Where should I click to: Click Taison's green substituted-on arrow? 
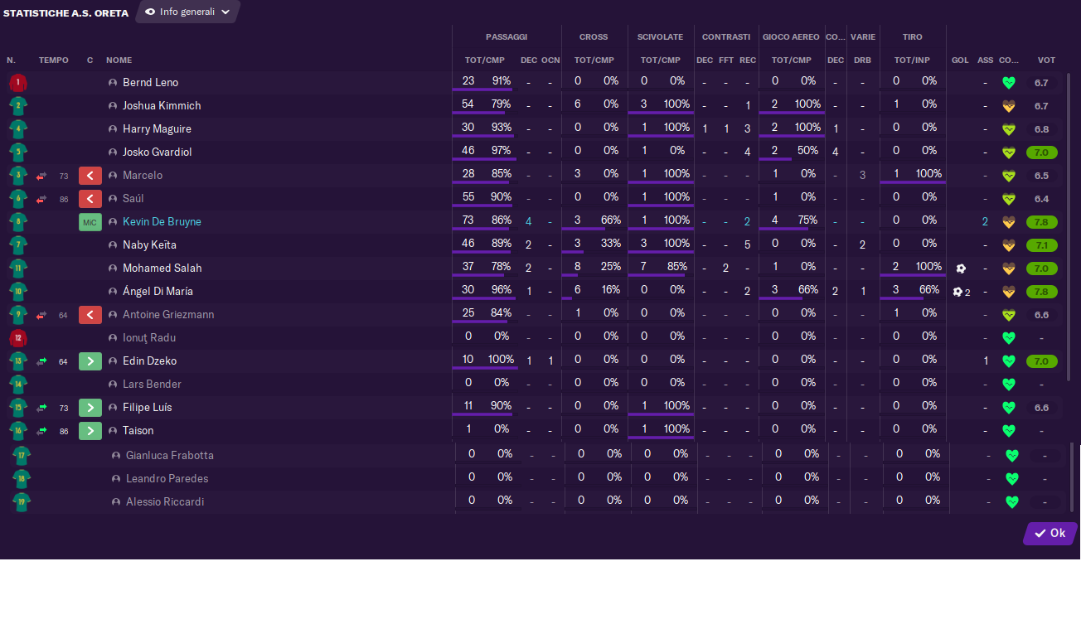click(90, 431)
